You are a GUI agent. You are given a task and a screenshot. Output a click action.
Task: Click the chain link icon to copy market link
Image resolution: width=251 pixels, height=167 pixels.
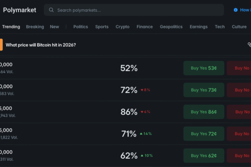click(x=249, y=45)
